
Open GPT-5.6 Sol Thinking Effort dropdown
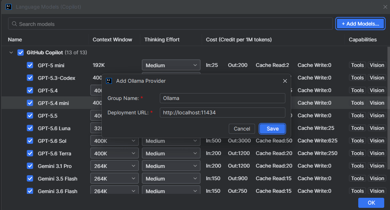click(171, 141)
